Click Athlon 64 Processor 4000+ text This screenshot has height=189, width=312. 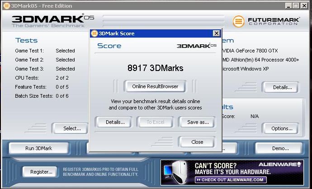(260, 60)
